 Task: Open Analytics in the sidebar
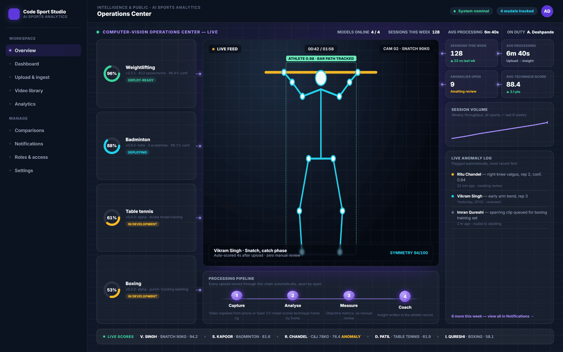click(x=44, y=104)
